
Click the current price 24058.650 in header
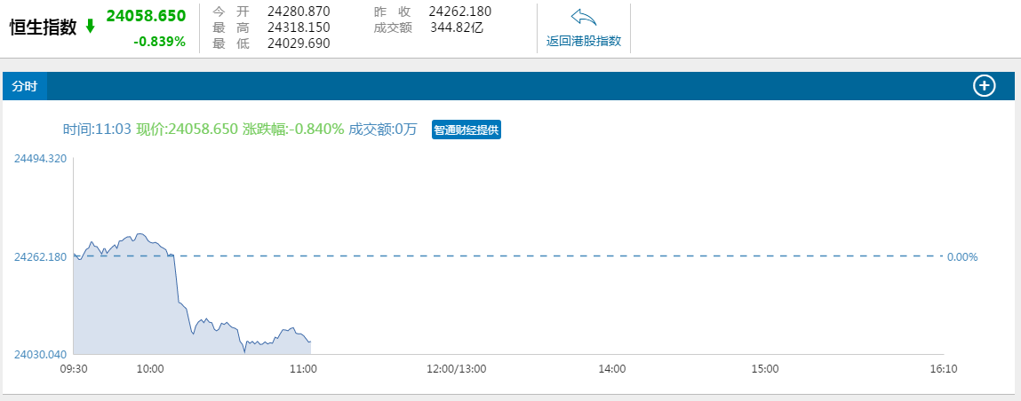tap(146, 16)
